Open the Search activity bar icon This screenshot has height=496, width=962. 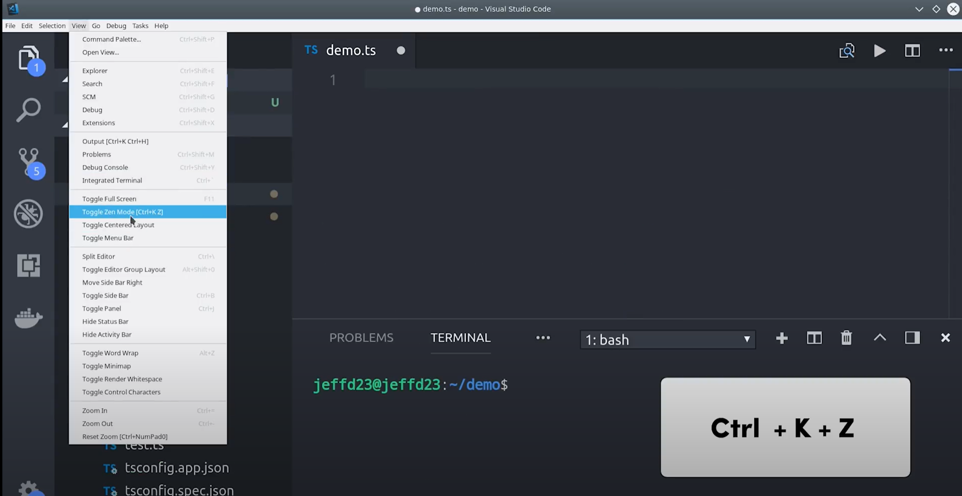29,110
